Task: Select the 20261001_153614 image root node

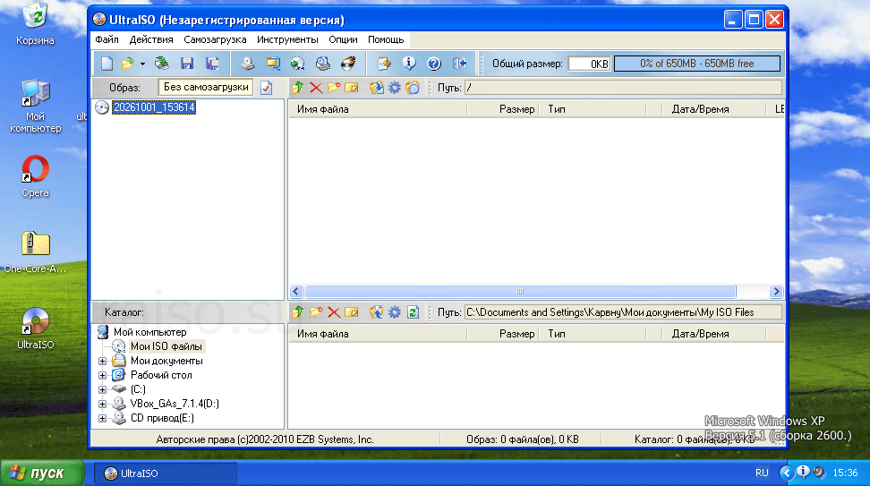Action: coord(154,107)
